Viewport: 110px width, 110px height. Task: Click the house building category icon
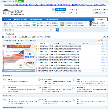tap(5, 24)
